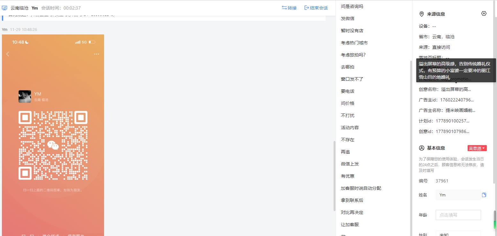This screenshot has width=497, height=236.
Task: Click the 创意名称 value in source info
Action: (x=456, y=89)
